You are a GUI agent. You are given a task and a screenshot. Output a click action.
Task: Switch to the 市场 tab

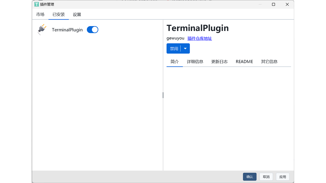[x=40, y=14]
